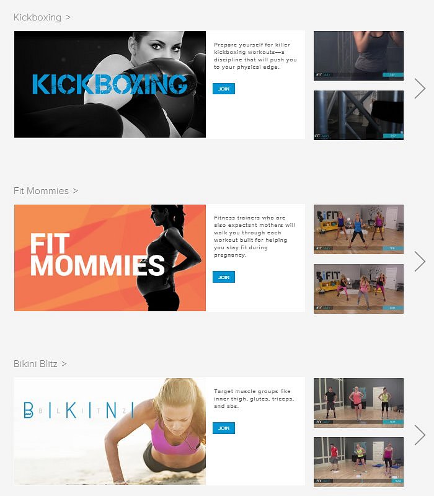Click the Fit Mommies description text

[x=255, y=236]
